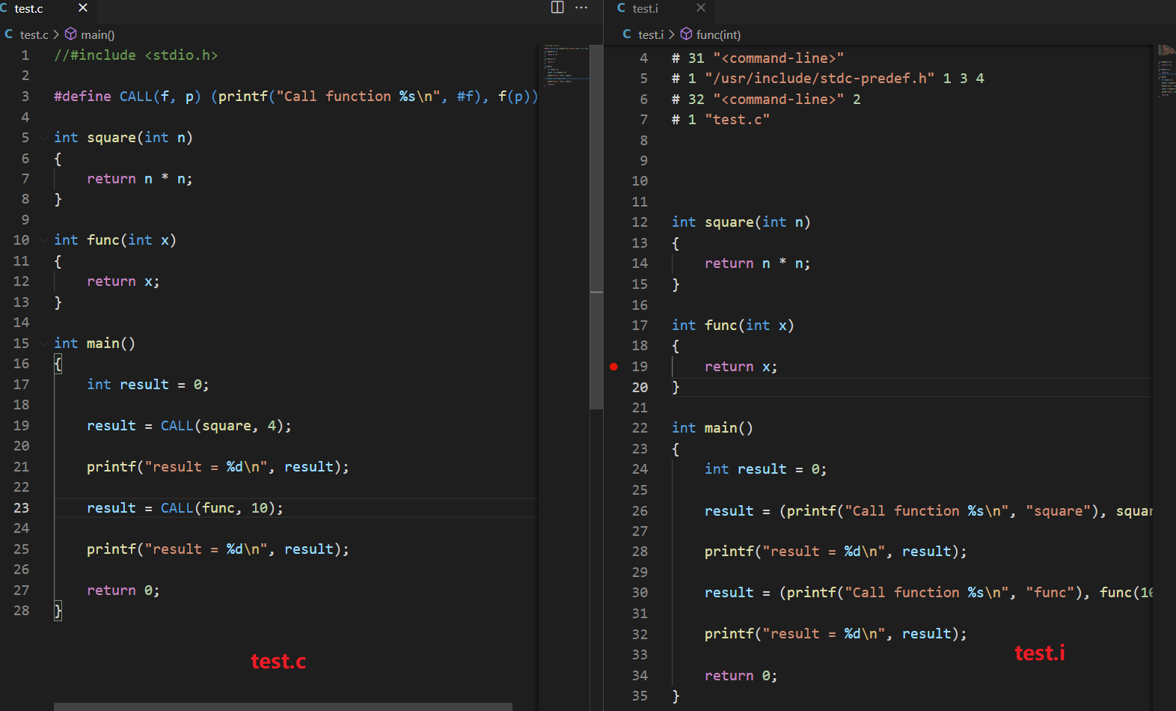Close the test.c tab

click(83, 8)
